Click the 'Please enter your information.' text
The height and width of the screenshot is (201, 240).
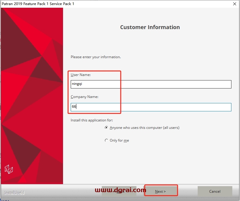96,57
